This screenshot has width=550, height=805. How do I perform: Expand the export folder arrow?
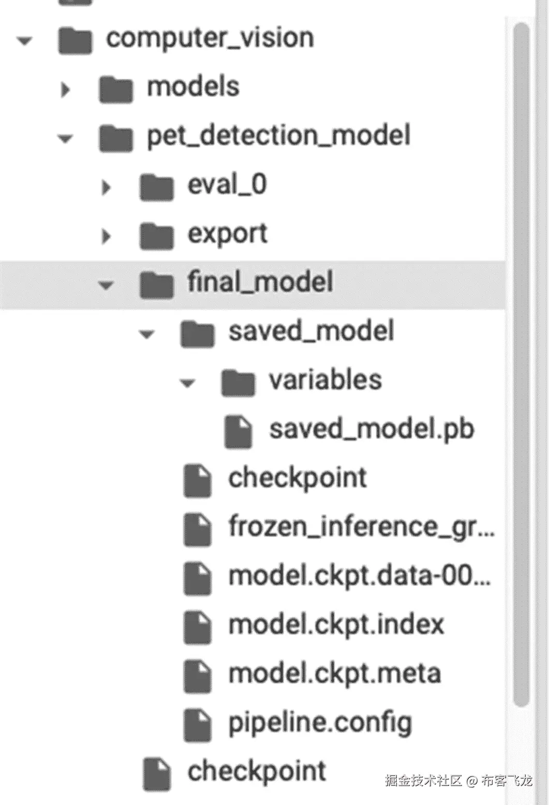click(106, 236)
